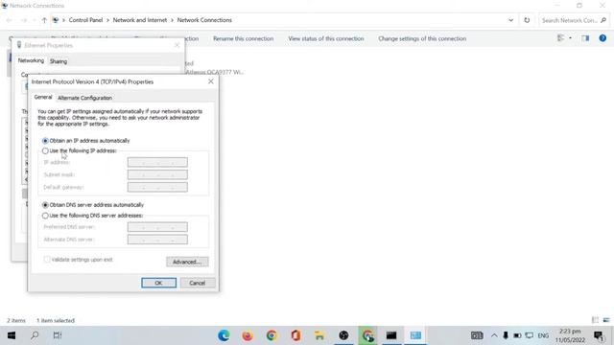Tick Validate settings upon exit checkbox
This screenshot has height=345, width=614.
47,260
